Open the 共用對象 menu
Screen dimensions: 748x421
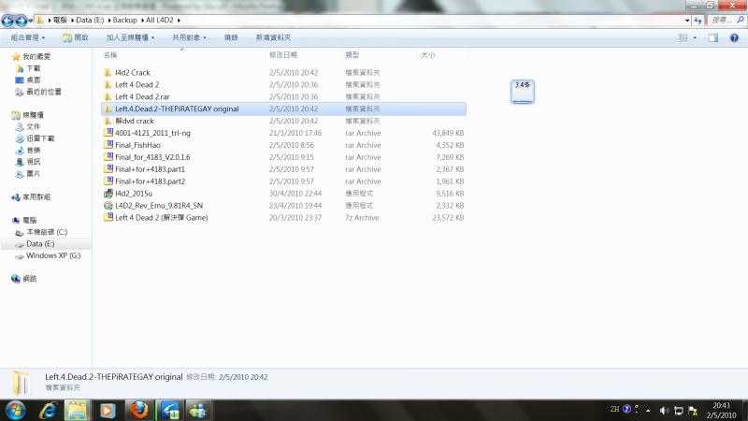tap(189, 37)
